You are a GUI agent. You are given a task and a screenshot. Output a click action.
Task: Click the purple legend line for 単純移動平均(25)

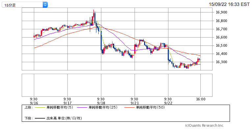82,108
